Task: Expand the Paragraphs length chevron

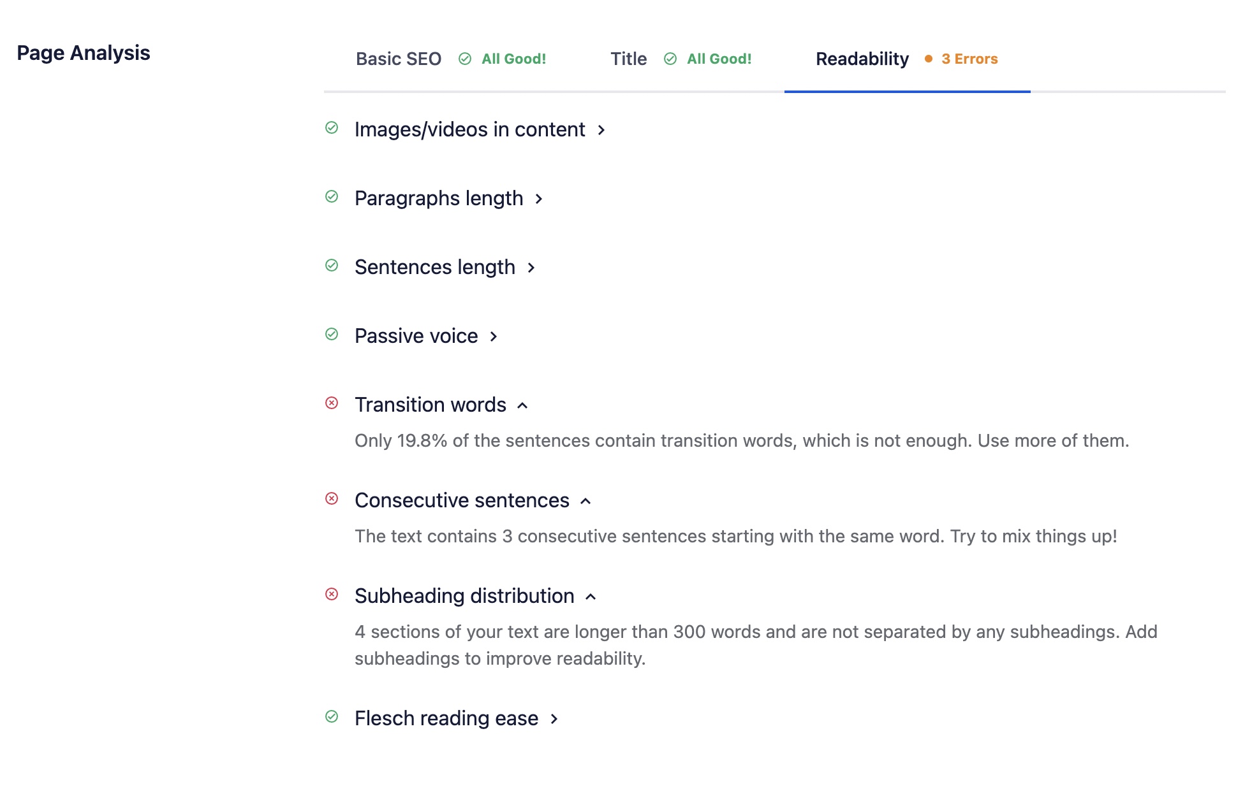Action: (x=539, y=199)
